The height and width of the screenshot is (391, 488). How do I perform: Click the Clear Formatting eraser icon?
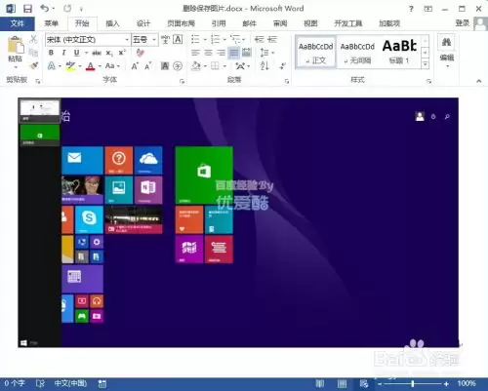click(141, 53)
